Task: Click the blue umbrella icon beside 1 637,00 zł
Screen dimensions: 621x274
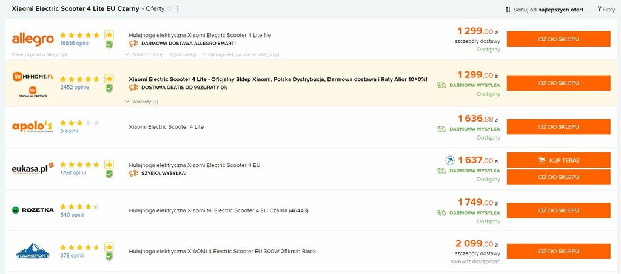Action: coord(450,160)
